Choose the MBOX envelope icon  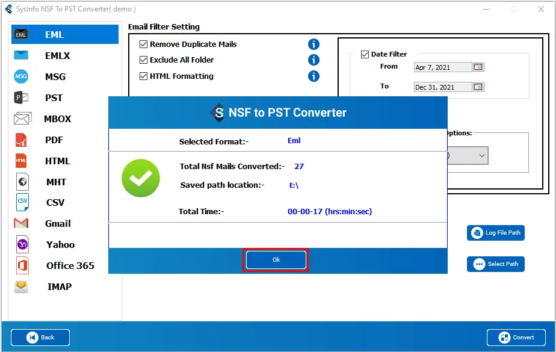22,119
